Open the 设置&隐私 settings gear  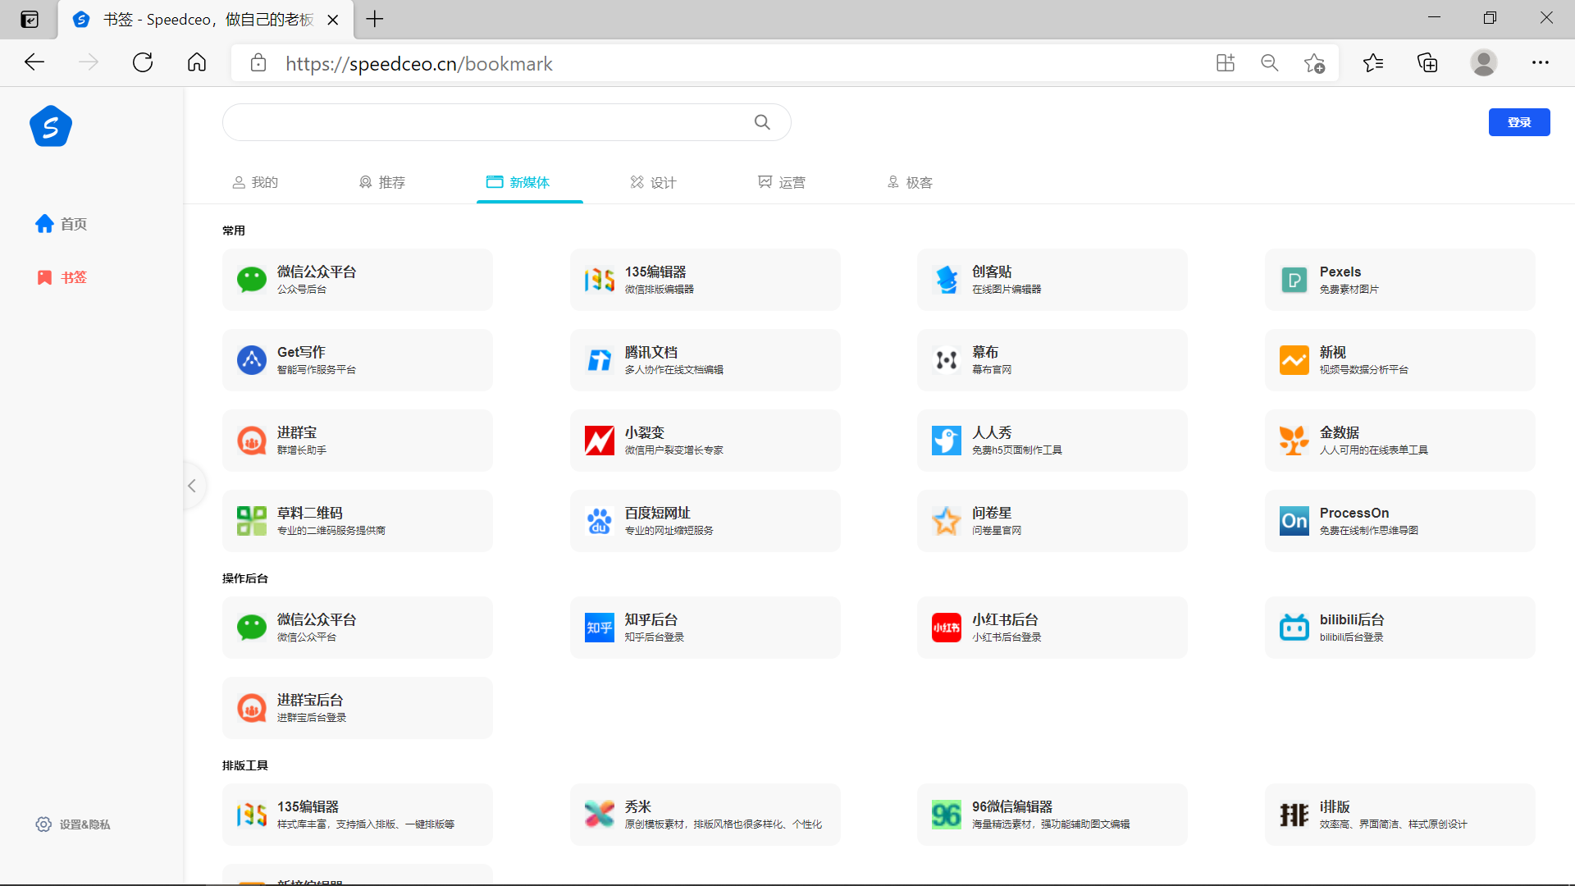pyautogui.click(x=43, y=824)
